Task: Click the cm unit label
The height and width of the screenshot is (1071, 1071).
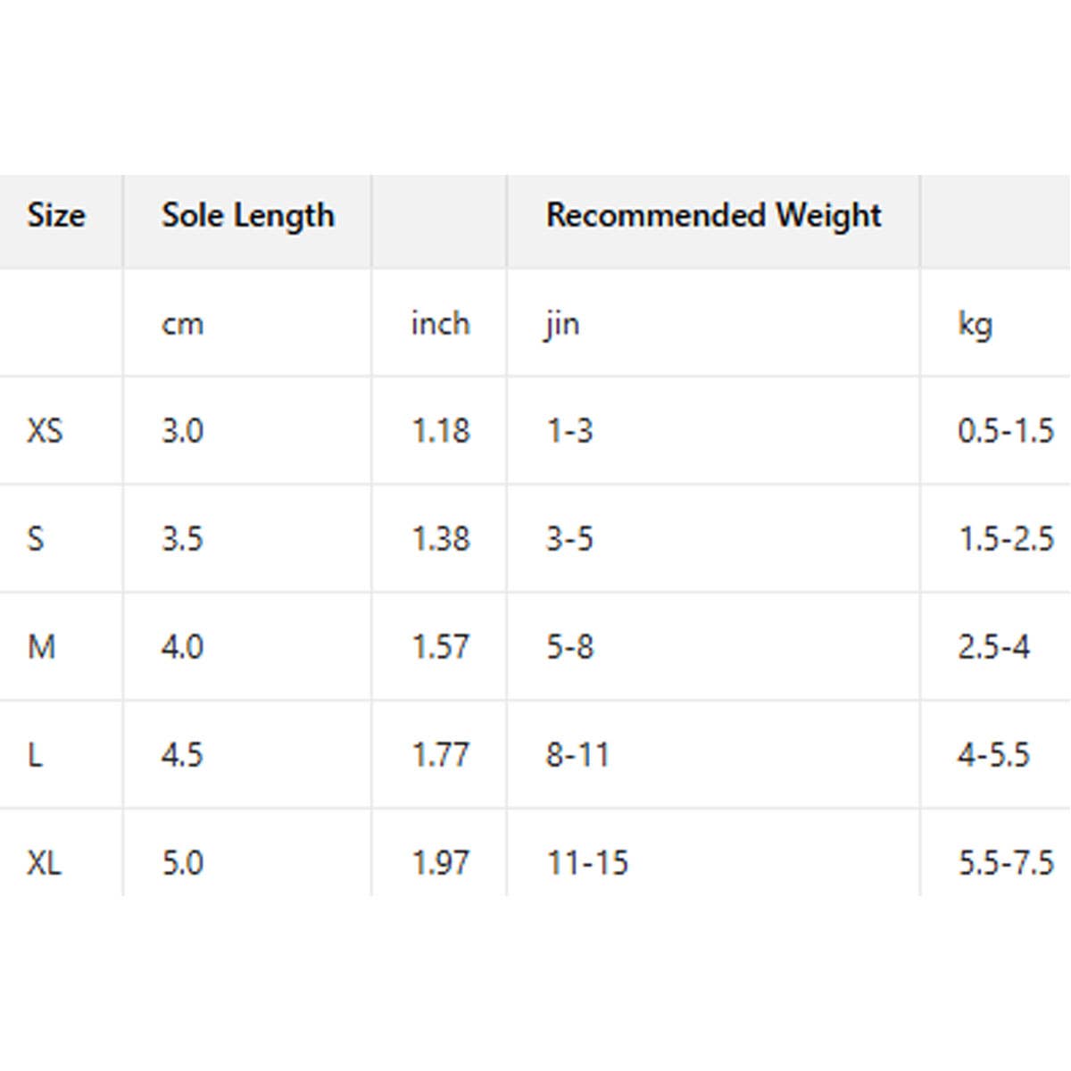Action: point(182,323)
